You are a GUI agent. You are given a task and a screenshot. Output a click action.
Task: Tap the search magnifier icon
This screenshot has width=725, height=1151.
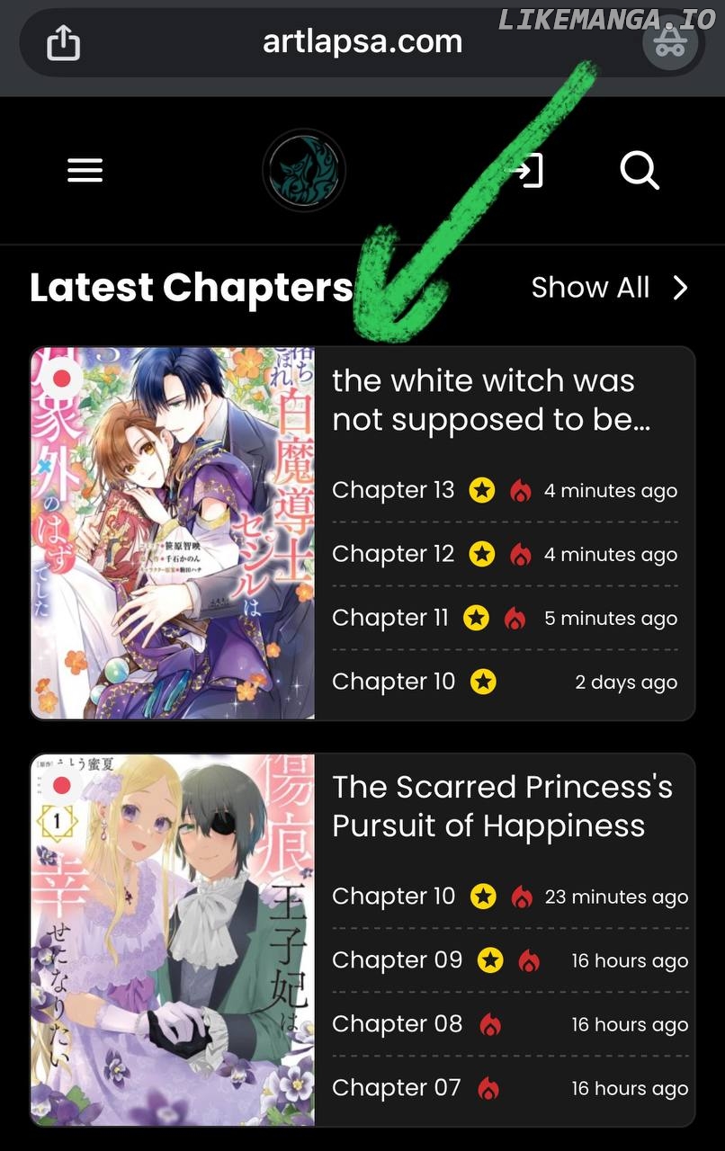(x=640, y=170)
